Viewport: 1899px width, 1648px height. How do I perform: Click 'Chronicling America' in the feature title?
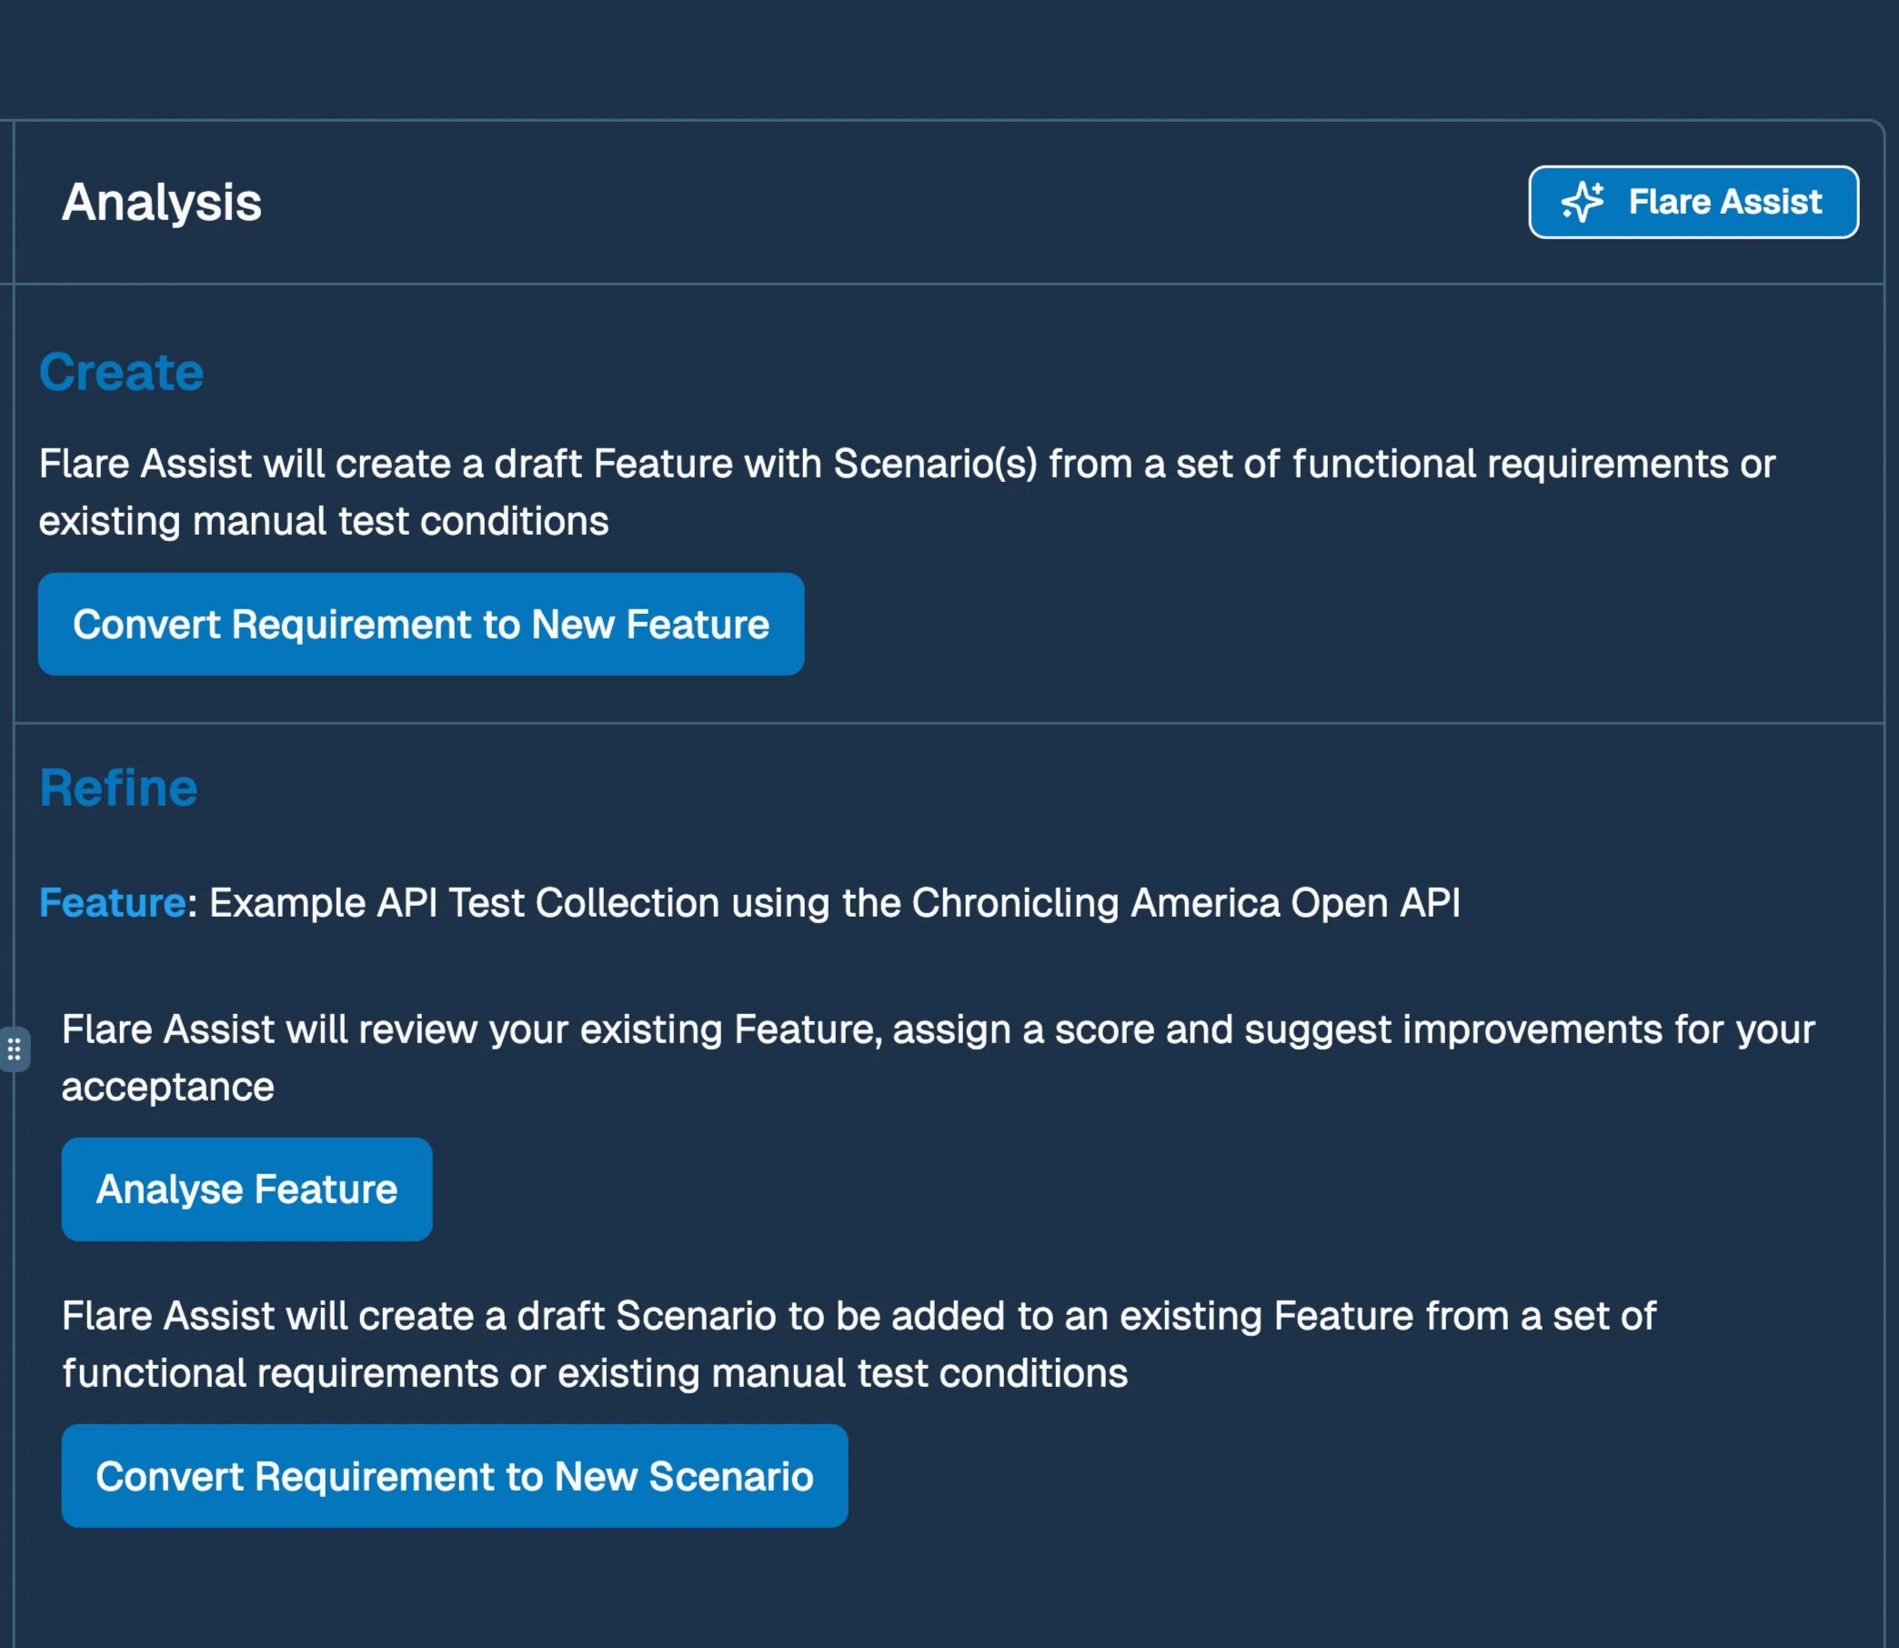tap(1094, 902)
